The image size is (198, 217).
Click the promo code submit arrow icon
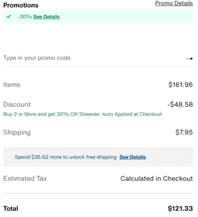click(189, 59)
